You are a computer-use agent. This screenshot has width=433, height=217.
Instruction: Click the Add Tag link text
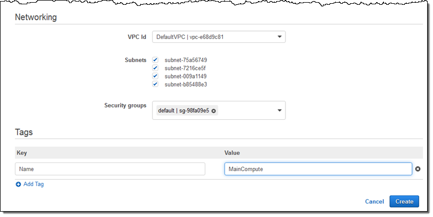[34, 184]
